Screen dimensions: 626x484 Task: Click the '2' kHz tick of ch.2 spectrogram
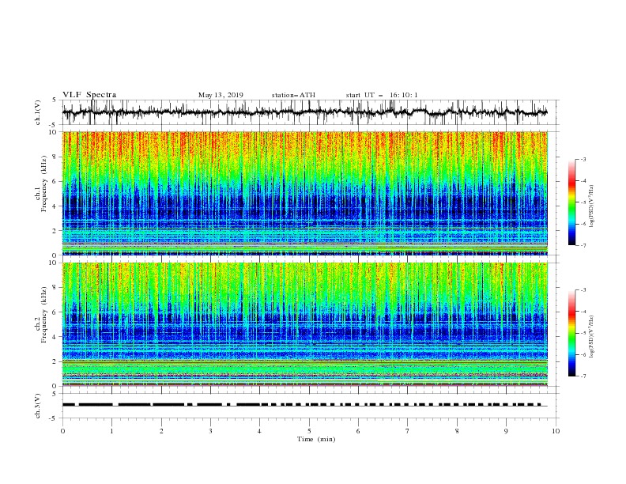point(55,361)
